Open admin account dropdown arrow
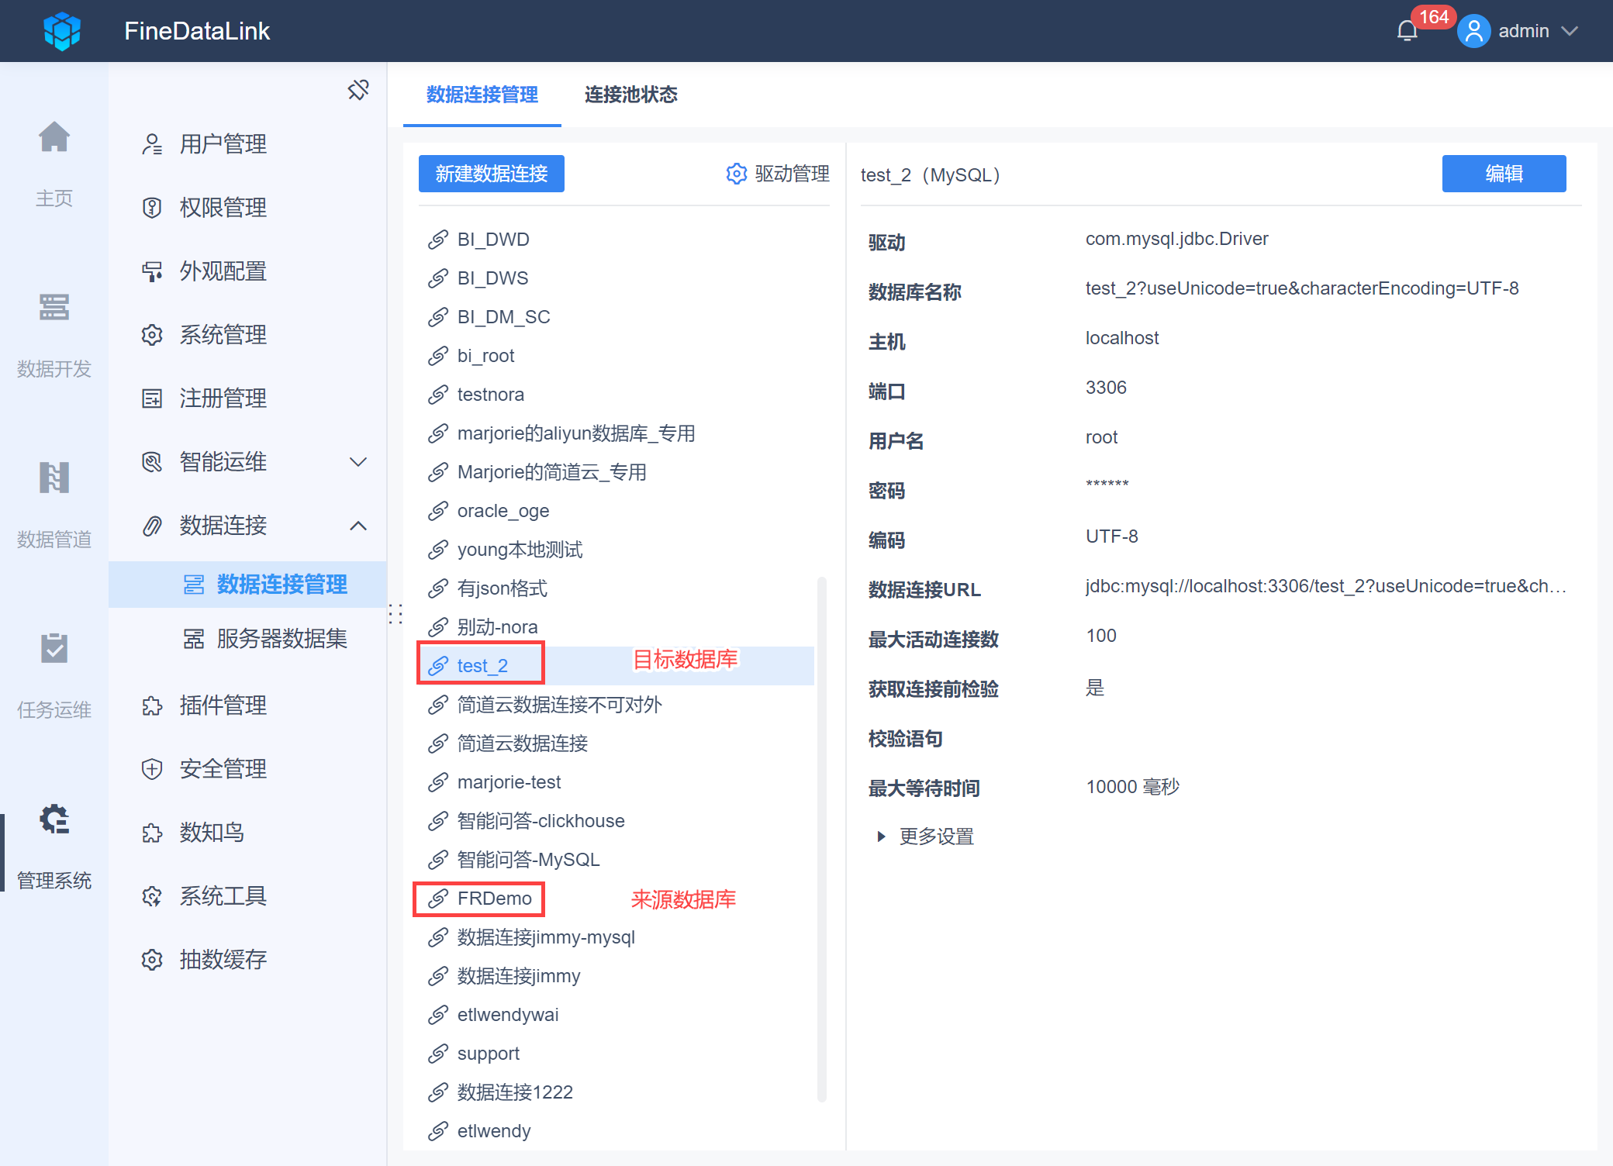This screenshot has height=1166, width=1613. click(1570, 31)
